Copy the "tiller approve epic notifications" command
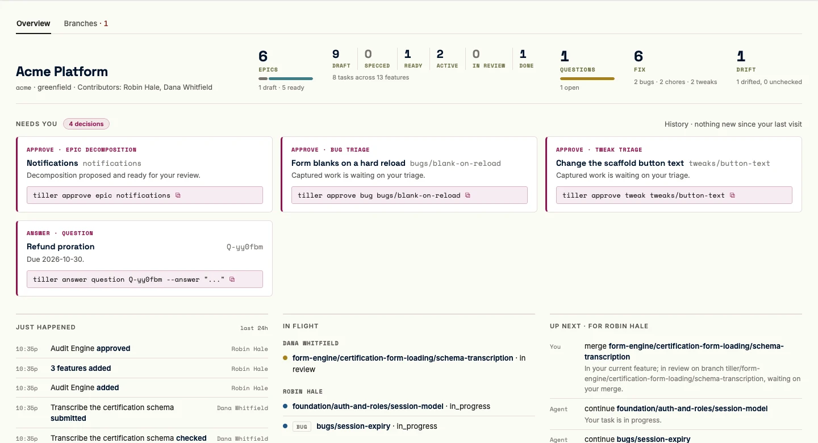The height and width of the screenshot is (443, 818). point(178,195)
